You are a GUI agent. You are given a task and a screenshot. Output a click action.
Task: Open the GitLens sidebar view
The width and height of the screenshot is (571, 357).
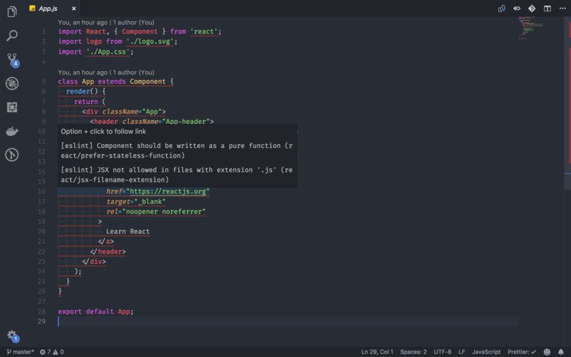tap(12, 155)
